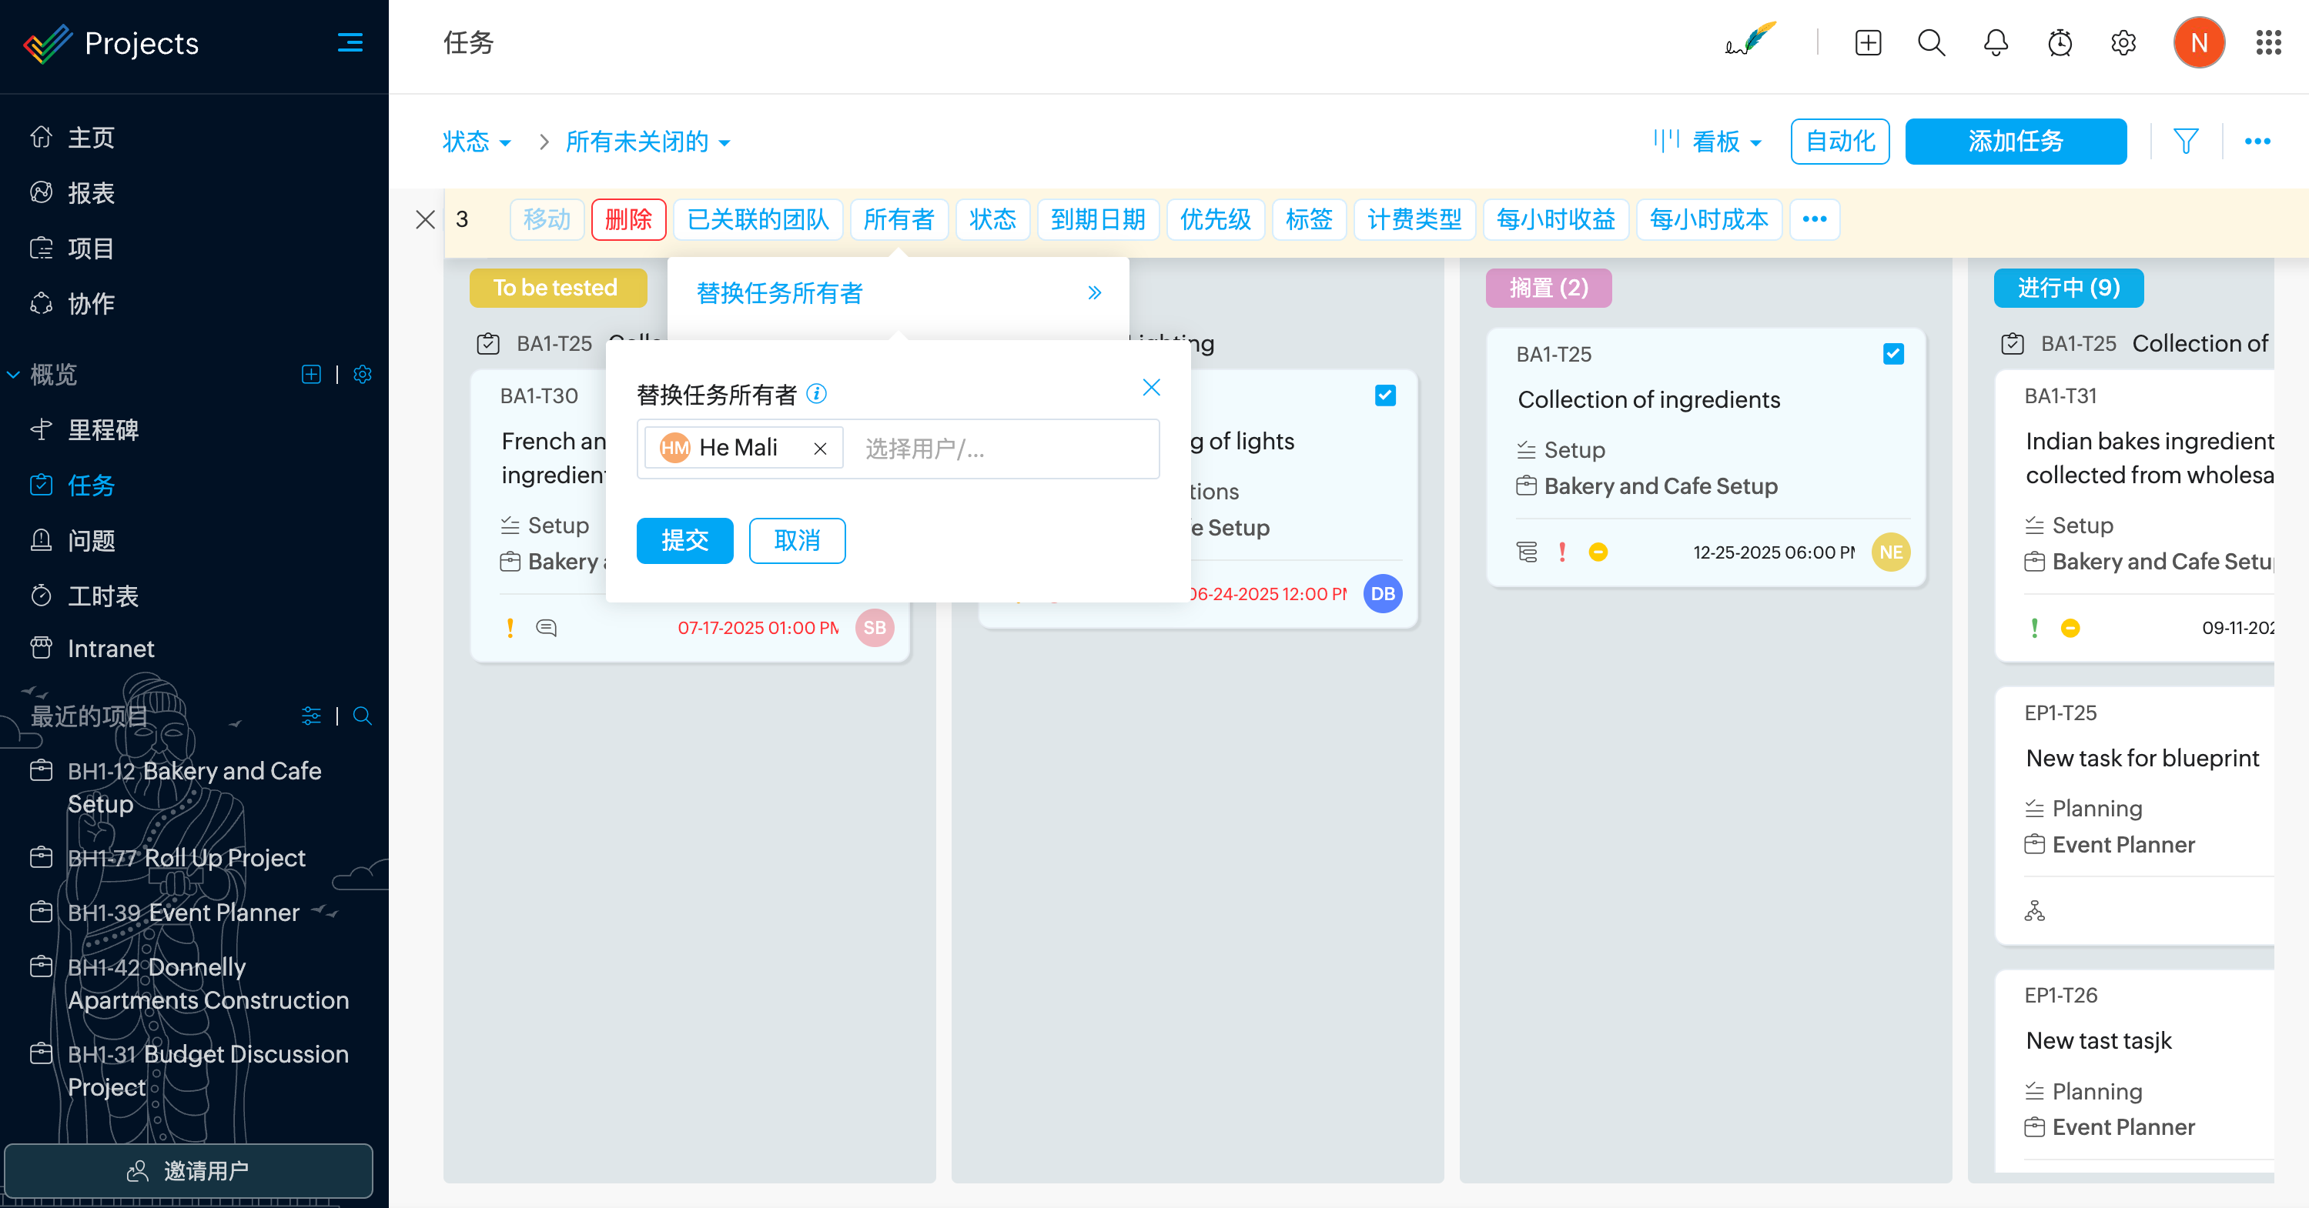Image resolution: width=2309 pixels, height=1208 pixels.
Task: Click the filter funnel icon
Action: 2185,141
